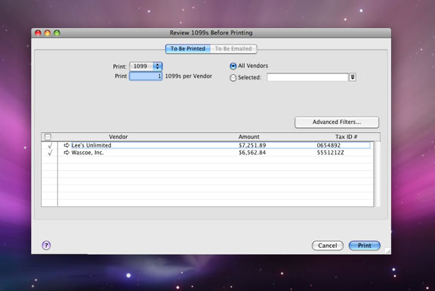Click the Selected vendor text field
Viewport: 435px width, 291px height.
(x=307, y=77)
